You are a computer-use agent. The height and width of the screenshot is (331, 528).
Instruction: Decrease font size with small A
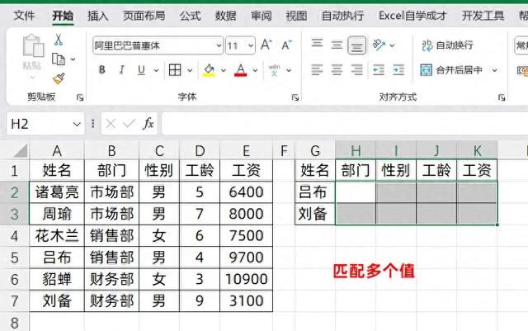[x=286, y=45]
